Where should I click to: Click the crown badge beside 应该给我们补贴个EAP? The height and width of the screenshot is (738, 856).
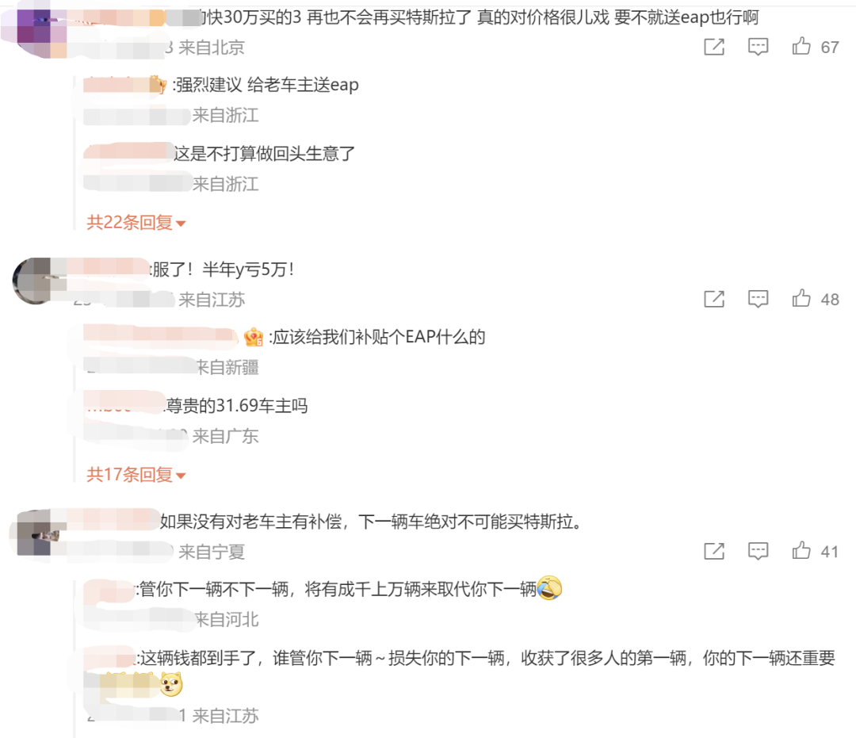point(254,337)
